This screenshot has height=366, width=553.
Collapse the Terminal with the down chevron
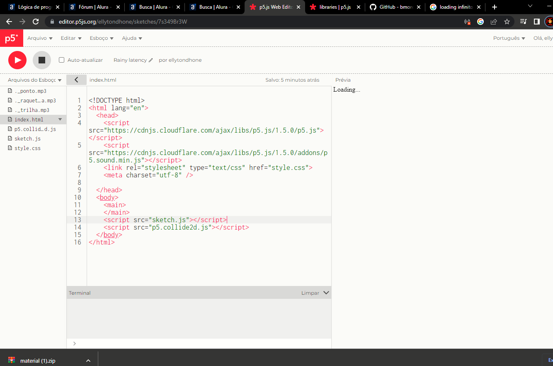point(326,293)
